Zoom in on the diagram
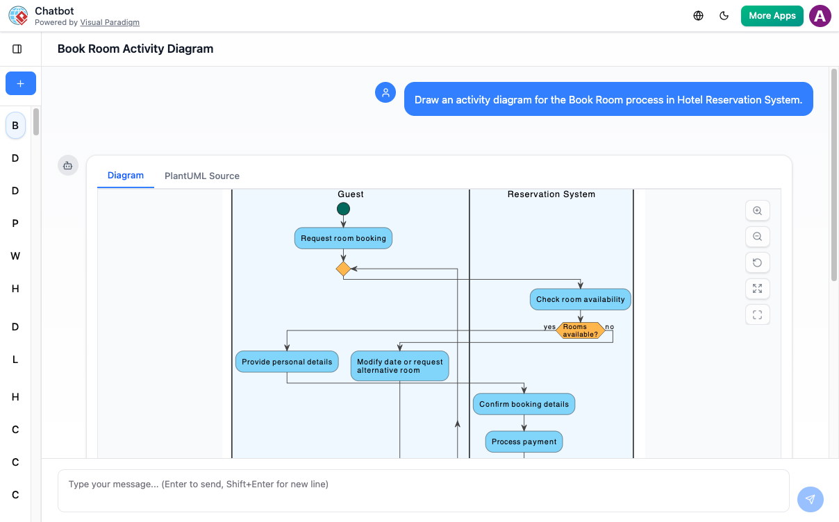 pos(757,211)
